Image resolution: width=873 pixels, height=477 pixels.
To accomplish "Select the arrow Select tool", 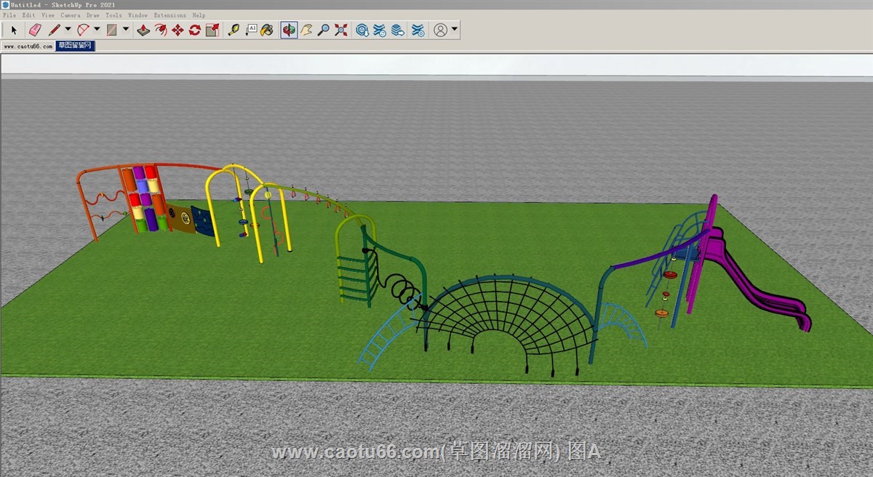I will (x=14, y=30).
